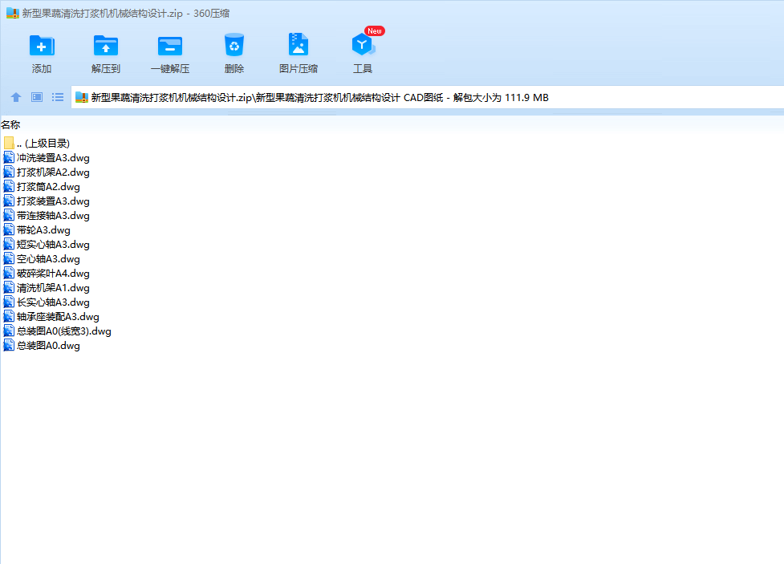Screen dimensions: 784x564
Task: Click the address path field
Action: [x=428, y=97]
